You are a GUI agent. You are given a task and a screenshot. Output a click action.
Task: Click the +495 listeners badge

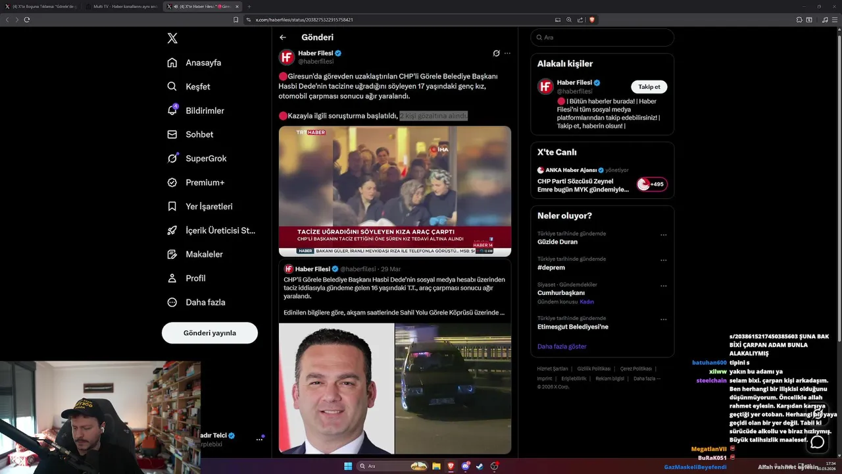coord(651,184)
